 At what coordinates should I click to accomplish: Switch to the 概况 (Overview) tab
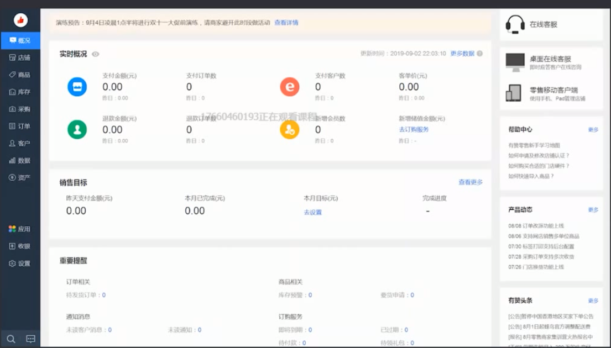pos(20,40)
